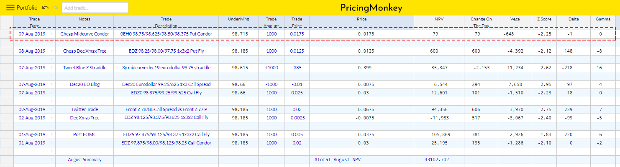
Task: Select the August Summary cell
Action: click(x=85, y=159)
